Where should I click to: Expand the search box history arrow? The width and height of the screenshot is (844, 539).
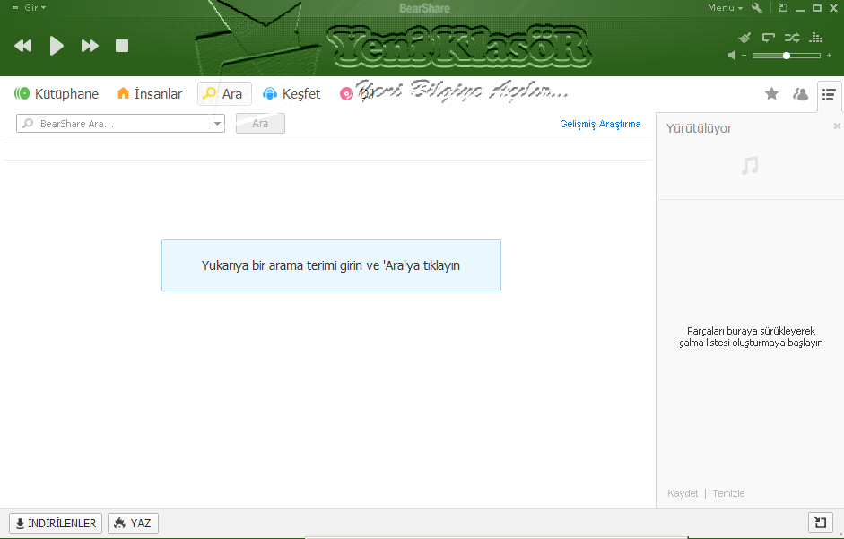pyautogui.click(x=217, y=124)
